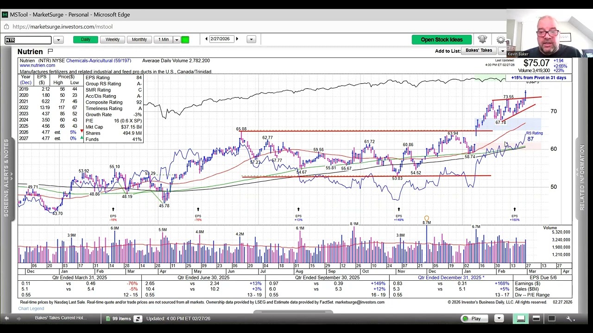The height and width of the screenshot is (333, 593).
Task: Open the settings gear icon
Action: tap(500, 40)
